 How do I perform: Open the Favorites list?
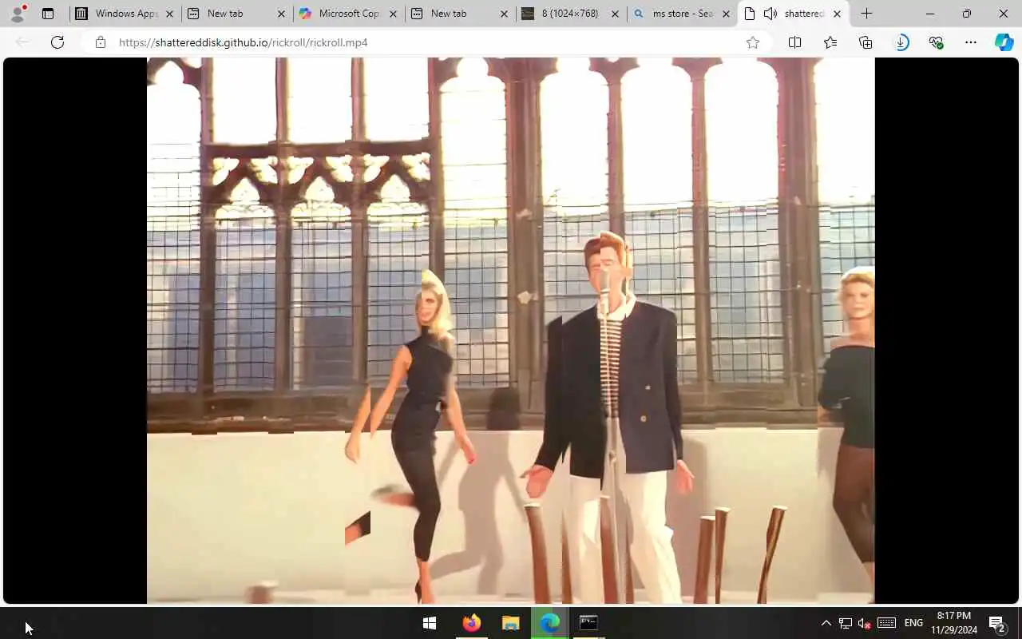click(830, 42)
